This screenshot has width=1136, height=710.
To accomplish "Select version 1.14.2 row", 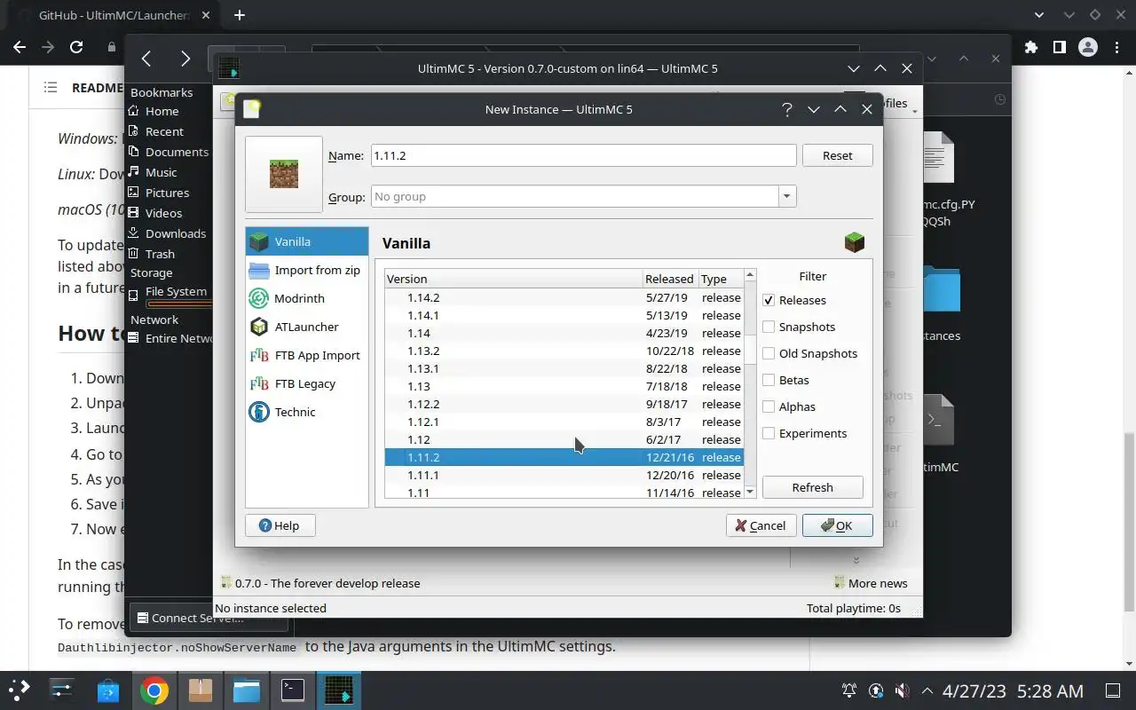I will pyautogui.click(x=564, y=297).
